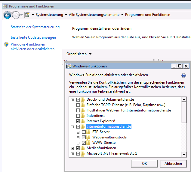
Task: Toggle Druck- und Dokumentdienste checkbox
Action: click(x=78, y=100)
